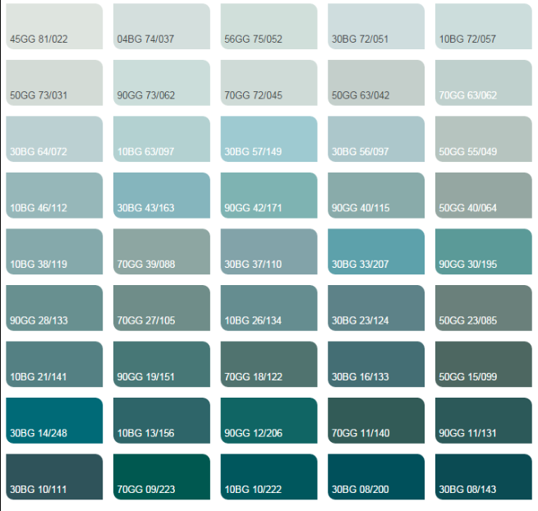The image size is (538, 511).
Task: Pick swatch 70GG 63/062
Action: click(484, 83)
